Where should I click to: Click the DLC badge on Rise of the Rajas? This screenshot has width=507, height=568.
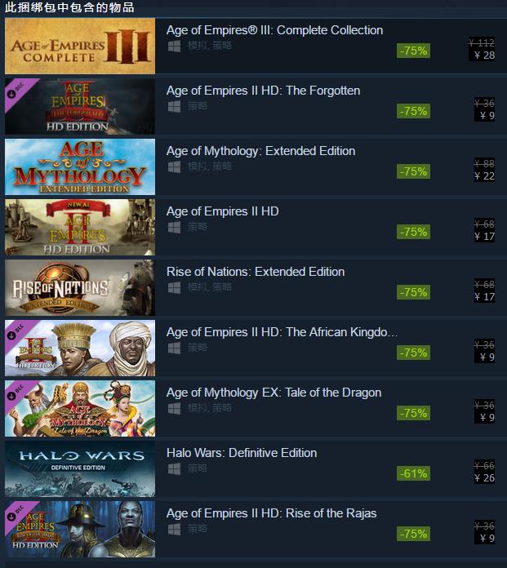click(x=16, y=513)
